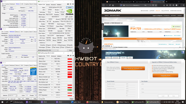Click the Reset button in GPU-Z Sensors

[x=71, y=99]
